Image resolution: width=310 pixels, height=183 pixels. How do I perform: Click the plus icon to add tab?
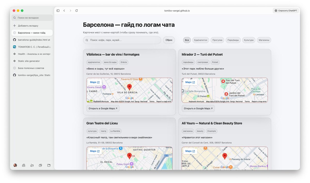click(x=14, y=26)
